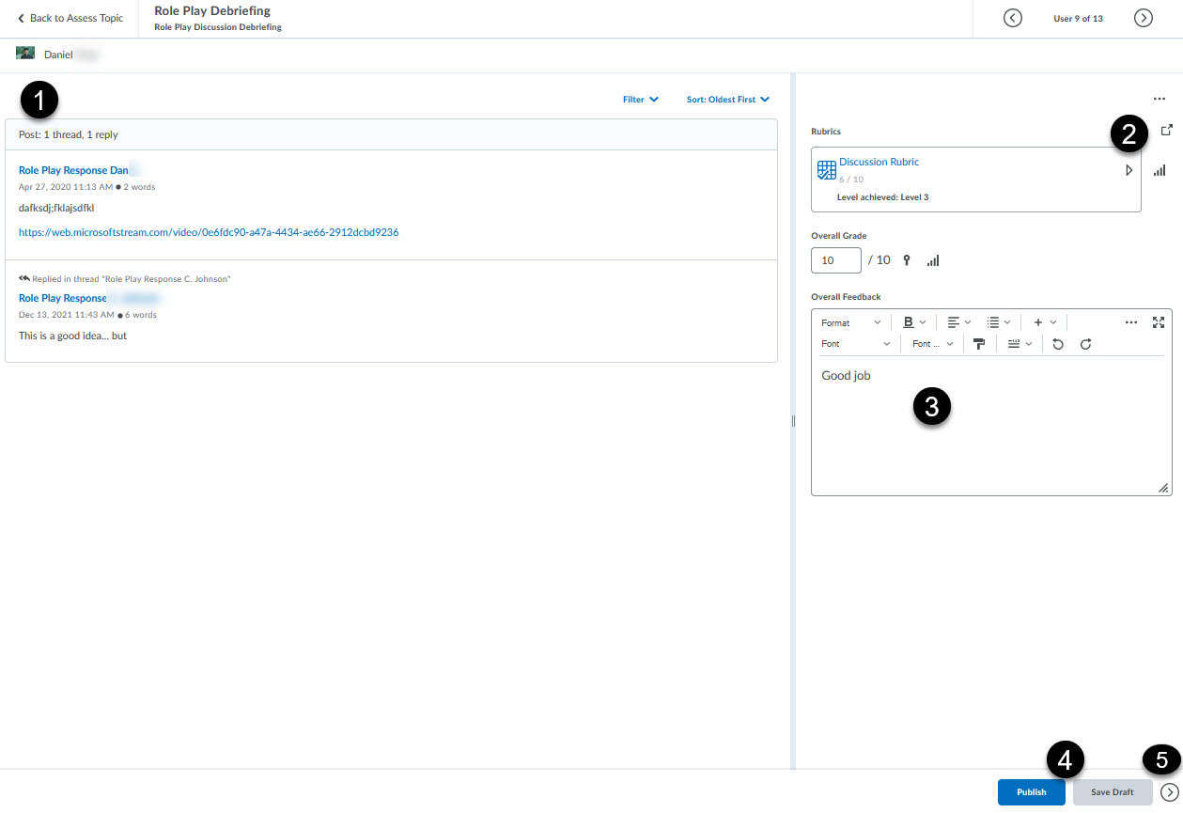
Task: View rubric statistics bar chart icon
Action: click(x=1160, y=170)
